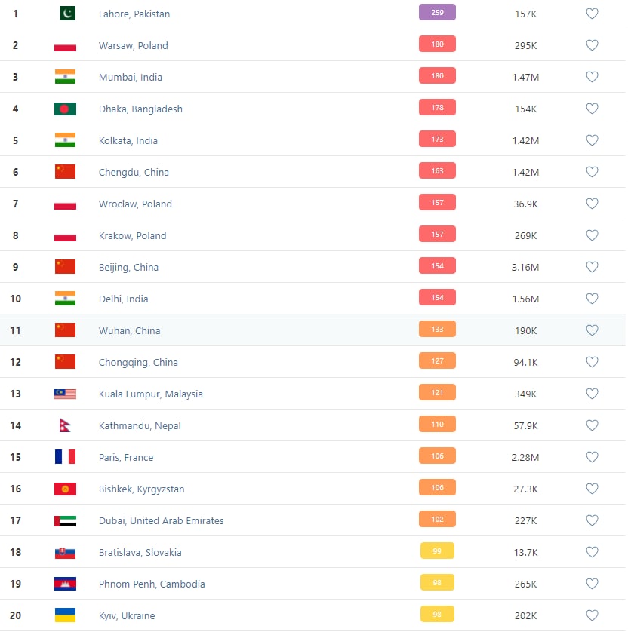Favorite Lahore, Pakistan with heart icon
Image resolution: width=631 pixels, height=632 pixels.
tap(592, 14)
